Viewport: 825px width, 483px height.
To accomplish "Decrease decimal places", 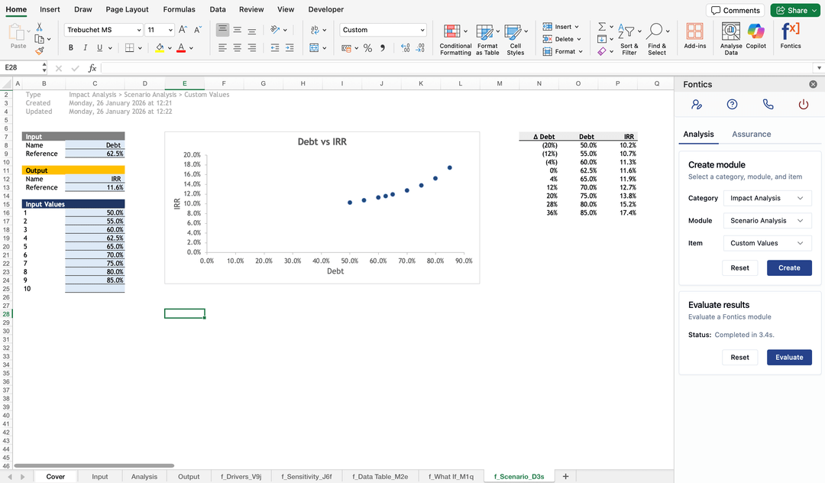I will 420,48.
